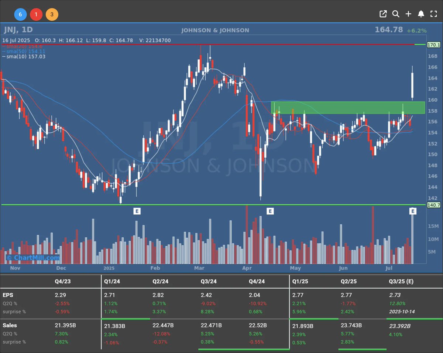Image resolution: width=443 pixels, height=353 pixels.
Task: Click the sales value 21.893B
Action: coord(303,326)
